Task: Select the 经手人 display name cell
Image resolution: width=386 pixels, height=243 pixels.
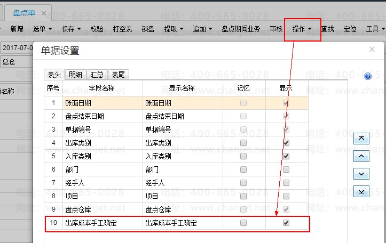Action: 182,183
